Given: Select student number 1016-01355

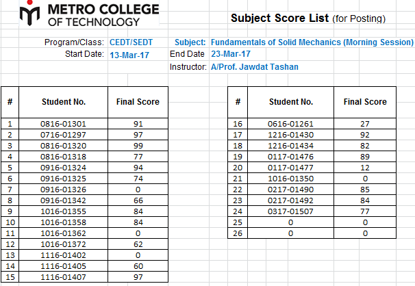Looking at the screenshot, I should pos(63,211).
